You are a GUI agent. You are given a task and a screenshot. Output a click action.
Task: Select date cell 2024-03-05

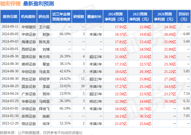coord(10,108)
